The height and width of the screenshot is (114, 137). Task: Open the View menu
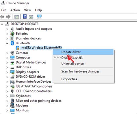27,10
